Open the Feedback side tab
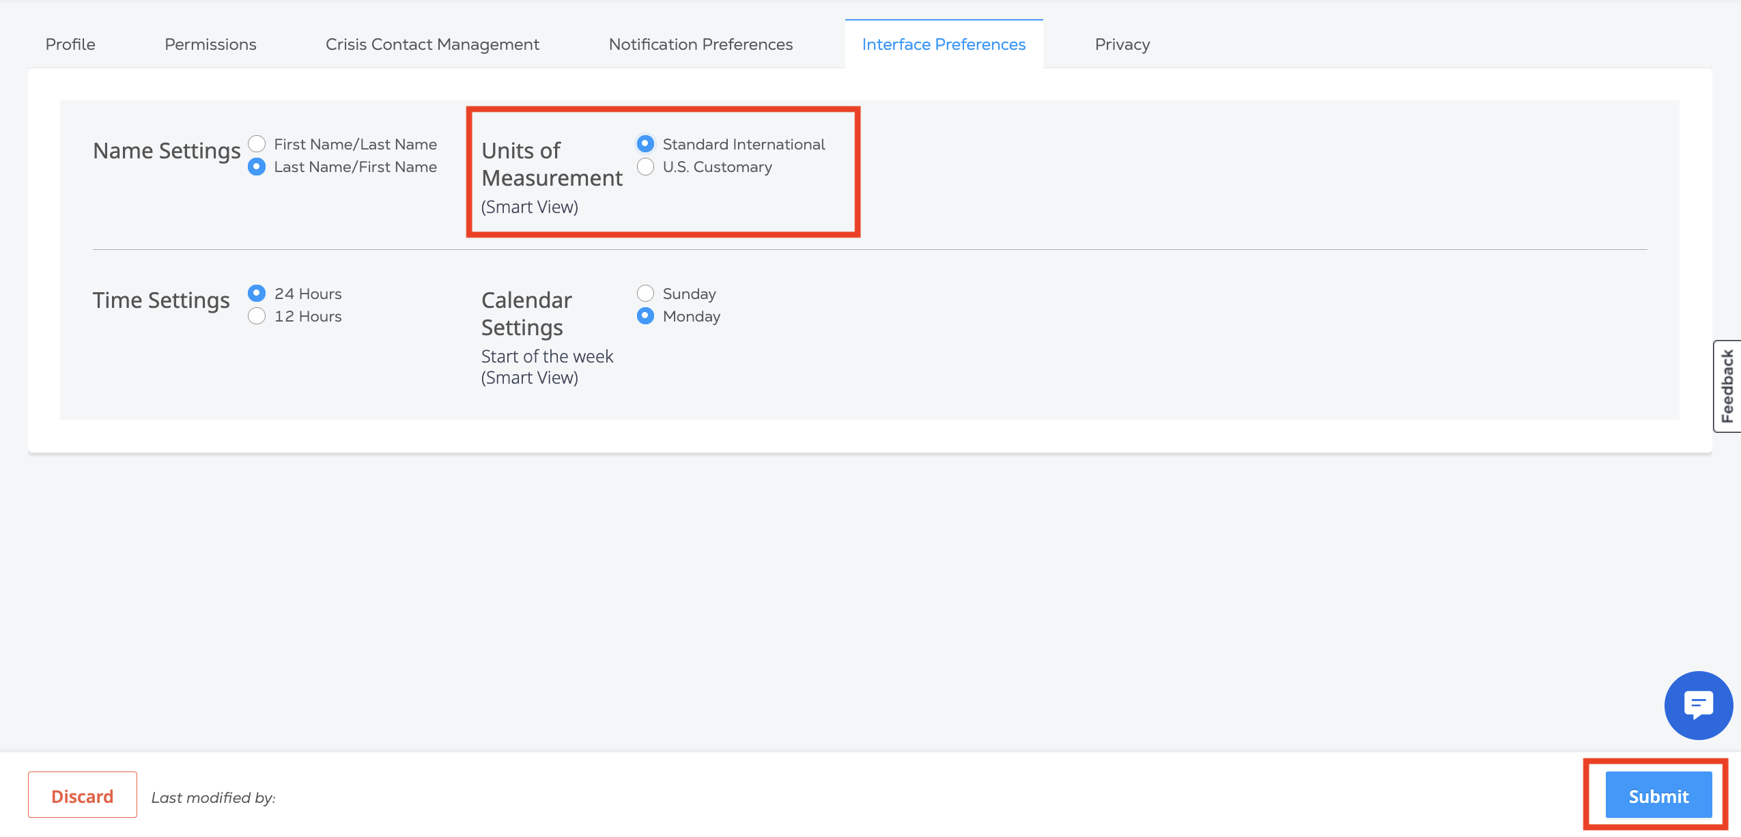This screenshot has height=837, width=1741. tap(1727, 386)
